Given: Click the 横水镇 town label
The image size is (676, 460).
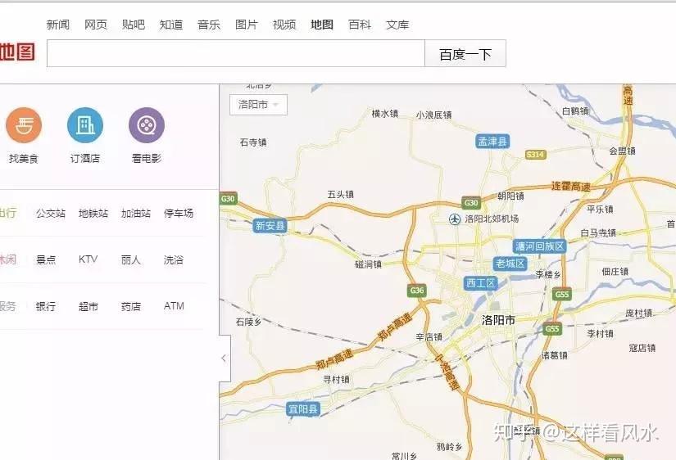Looking at the screenshot, I should click(385, 114).
